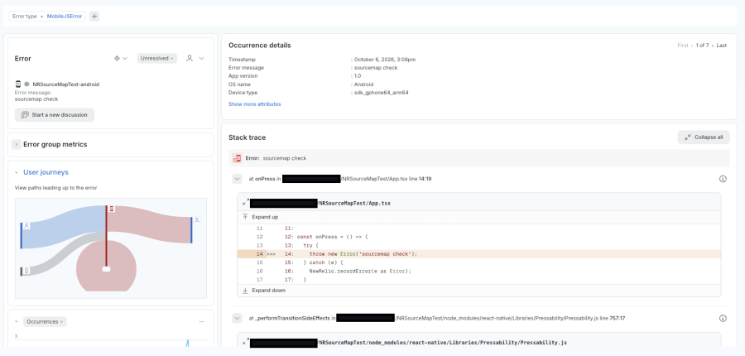Select the gray user node in journey chart
This screenshot has height=356, width=745.
click(26, 271)
